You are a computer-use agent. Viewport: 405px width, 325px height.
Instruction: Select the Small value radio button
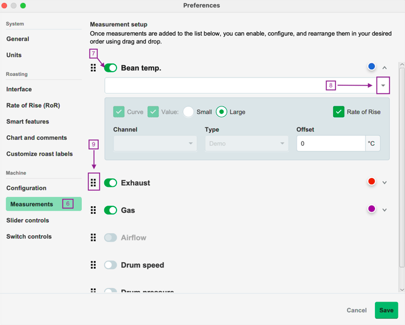coord(188,112)
